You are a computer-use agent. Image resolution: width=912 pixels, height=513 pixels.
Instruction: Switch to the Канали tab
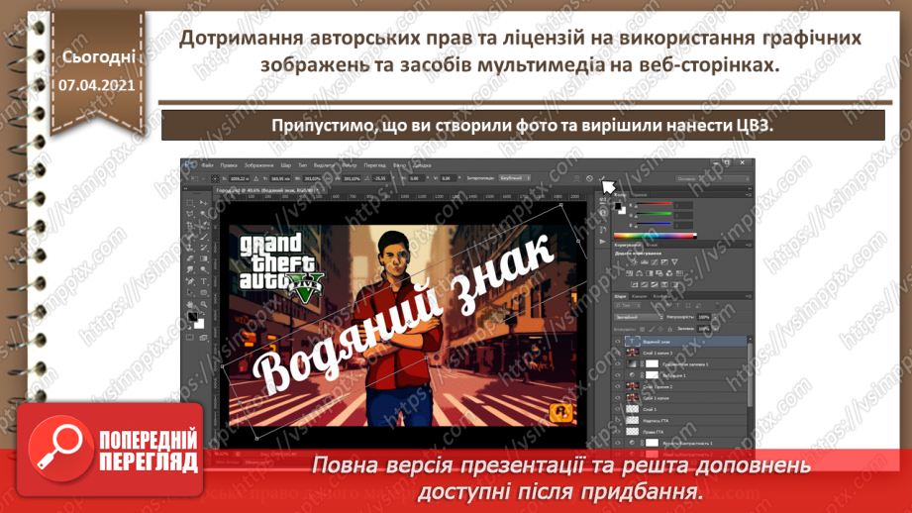point(640,296)
